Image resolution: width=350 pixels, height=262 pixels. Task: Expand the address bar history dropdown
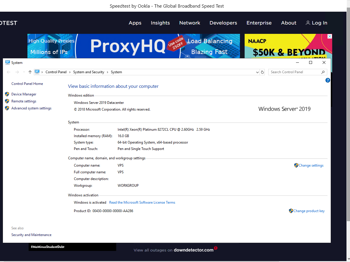(257, 72)
